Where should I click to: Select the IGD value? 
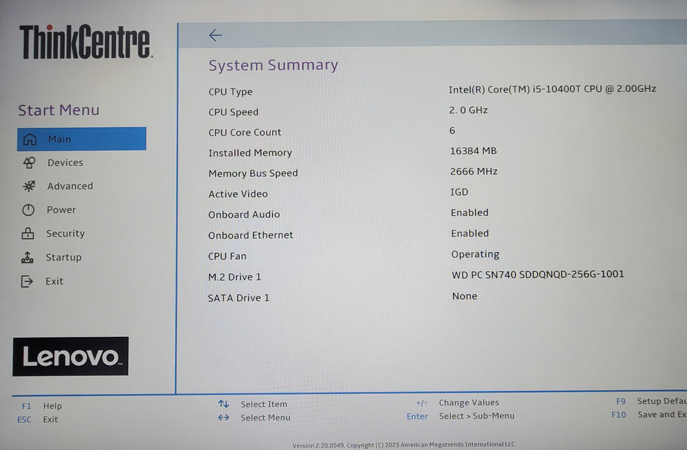459,192
